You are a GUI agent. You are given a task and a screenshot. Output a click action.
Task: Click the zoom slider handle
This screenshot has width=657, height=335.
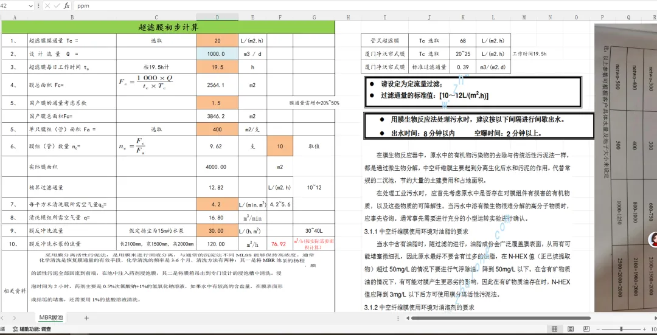point(621,329)
